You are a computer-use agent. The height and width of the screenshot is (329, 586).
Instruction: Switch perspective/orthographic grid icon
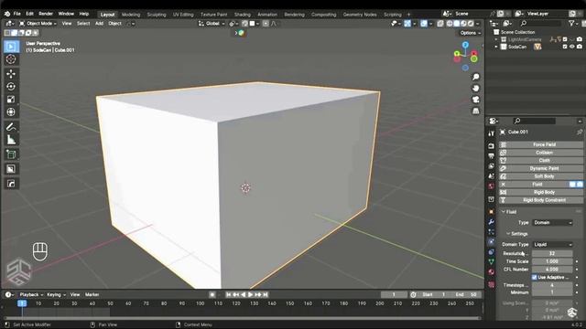pyautogui.click(x=476, y=111)
